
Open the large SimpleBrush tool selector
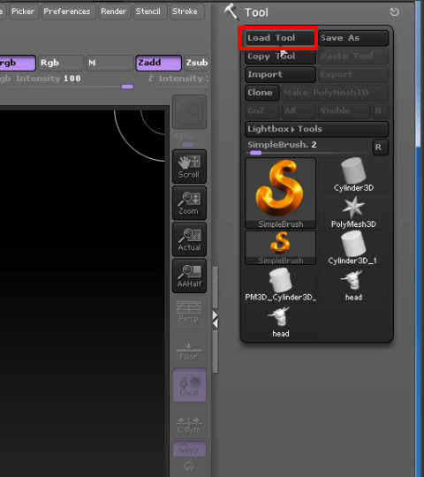coord(280,193)
